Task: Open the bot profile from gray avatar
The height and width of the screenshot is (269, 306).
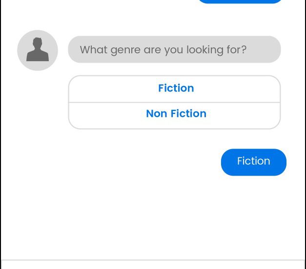Action: pyautogui.click(x=38, y=50)
